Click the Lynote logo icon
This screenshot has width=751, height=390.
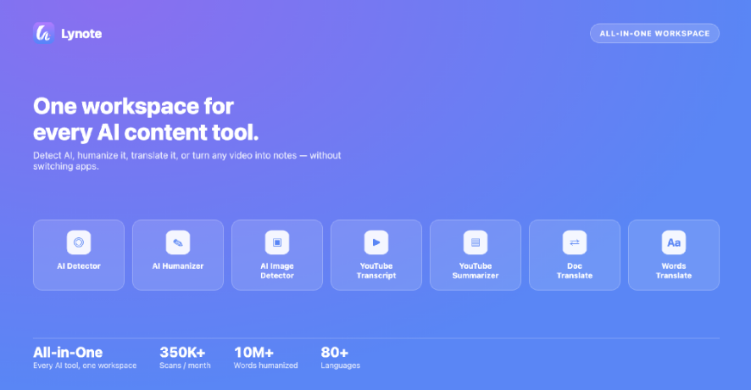(43, 34)
